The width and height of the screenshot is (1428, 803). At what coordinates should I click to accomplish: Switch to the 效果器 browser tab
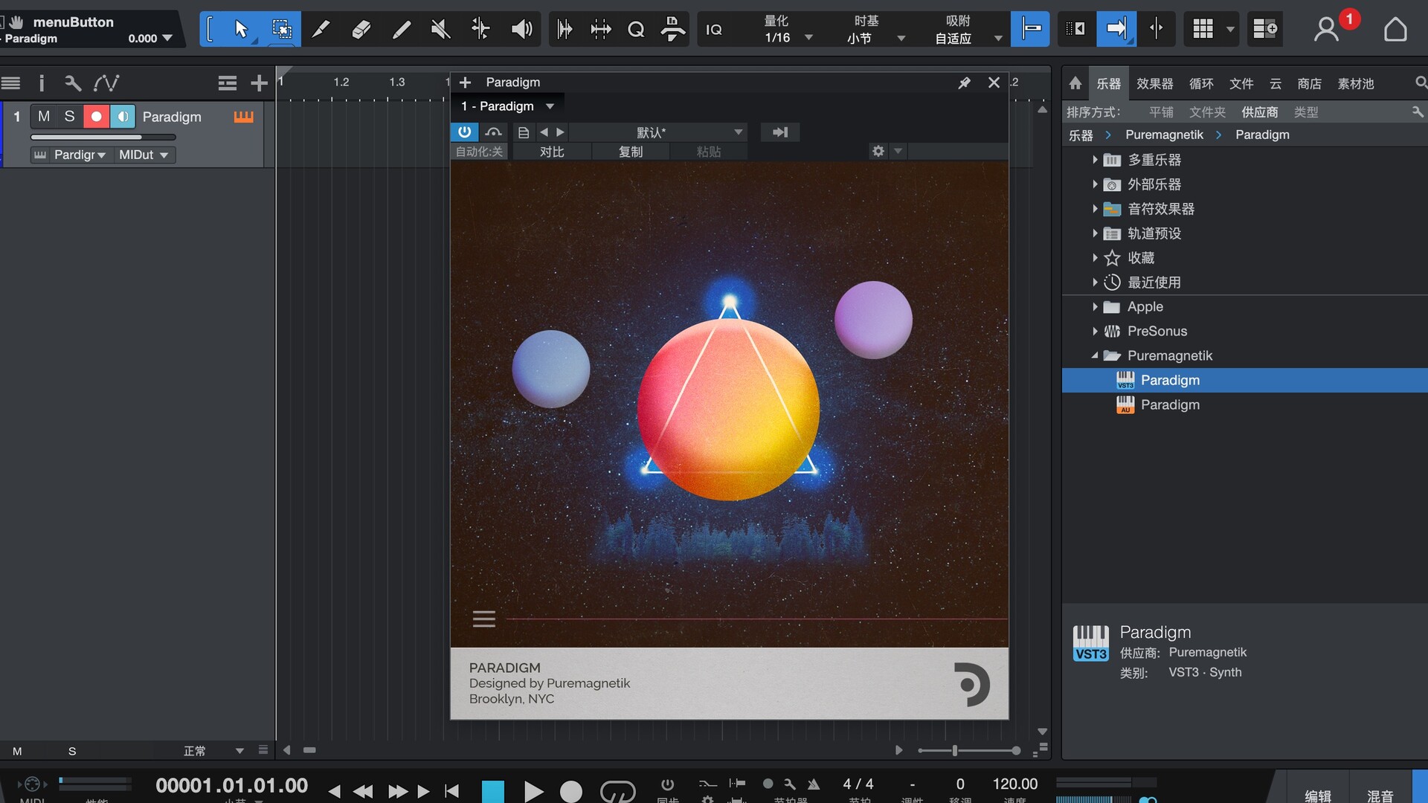[1154, 83]
